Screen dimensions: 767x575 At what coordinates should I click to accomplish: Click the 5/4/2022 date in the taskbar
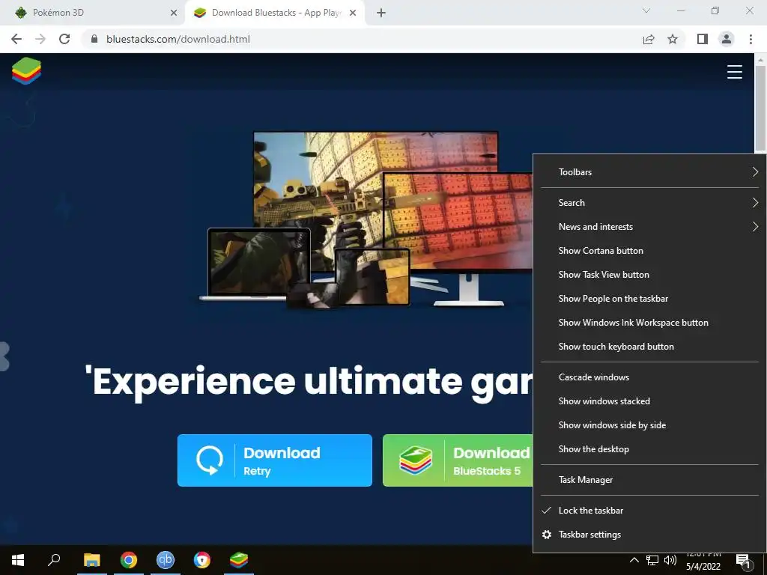703,567
